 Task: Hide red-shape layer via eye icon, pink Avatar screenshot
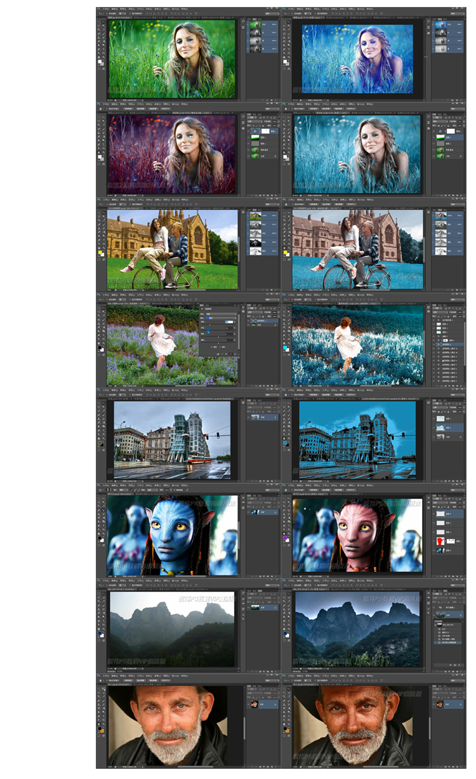[x=434, y=541]
